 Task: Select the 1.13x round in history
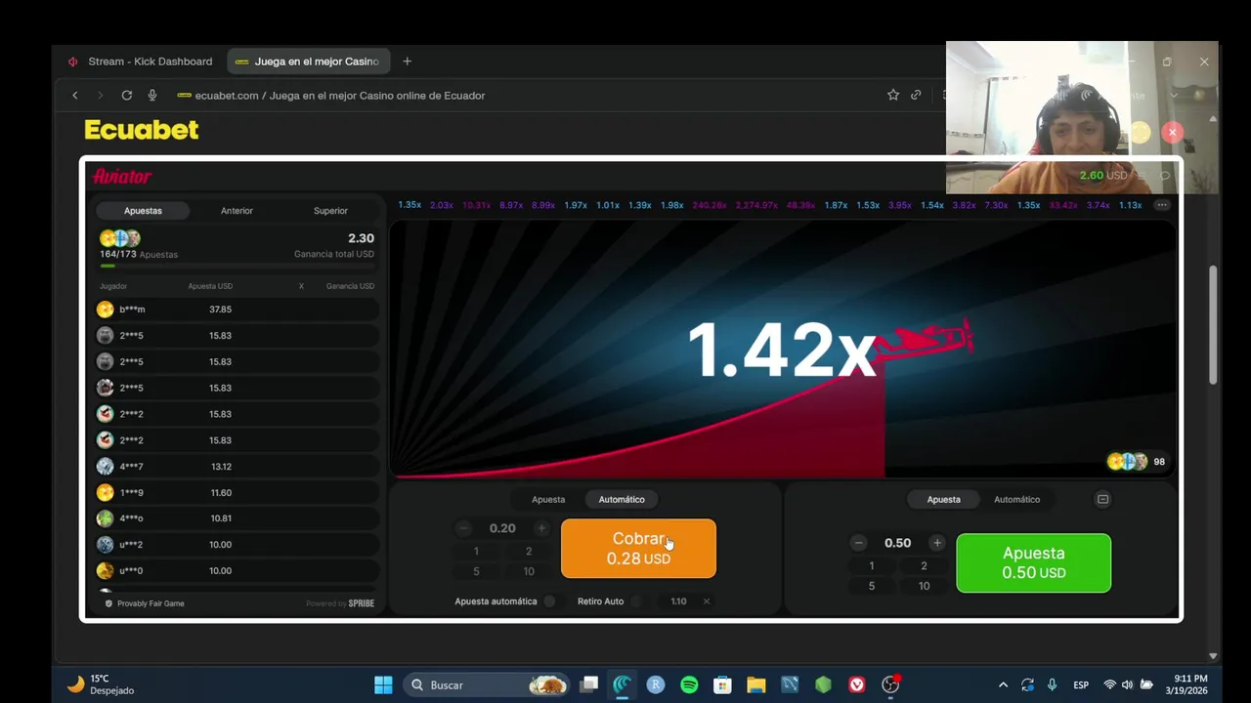click(x=1130, y=205)
